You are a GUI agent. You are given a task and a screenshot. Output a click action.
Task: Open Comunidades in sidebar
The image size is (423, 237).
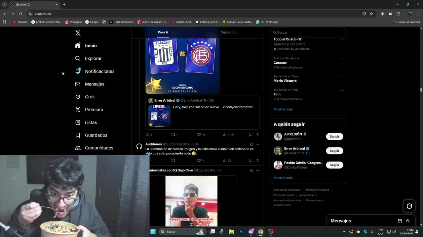[x=94, y=148]
